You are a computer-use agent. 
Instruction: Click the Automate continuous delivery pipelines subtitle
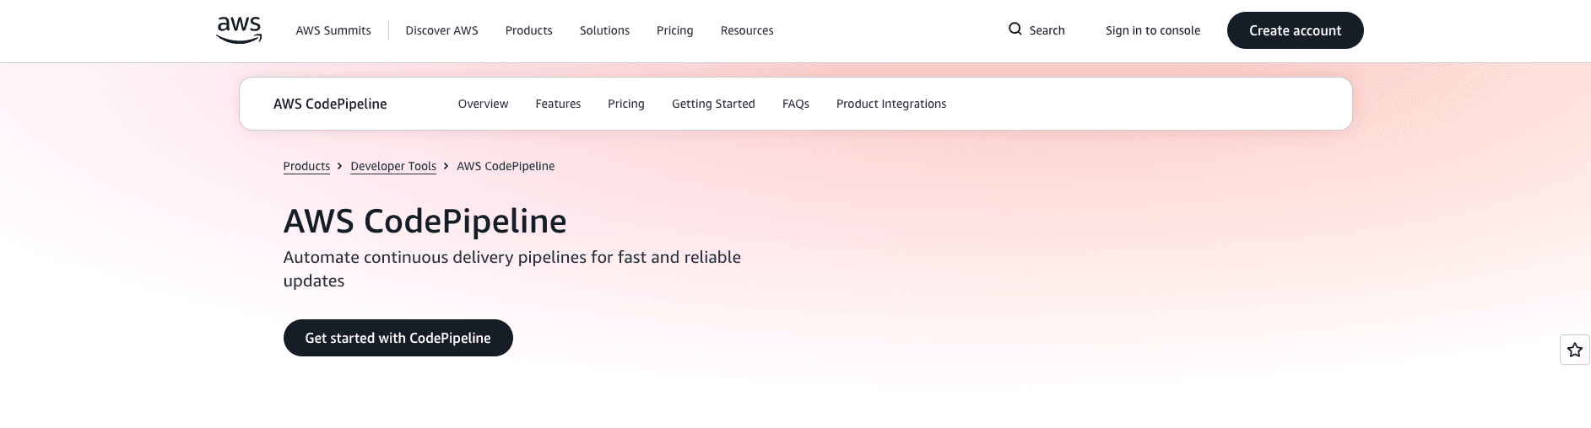[512, 269]
